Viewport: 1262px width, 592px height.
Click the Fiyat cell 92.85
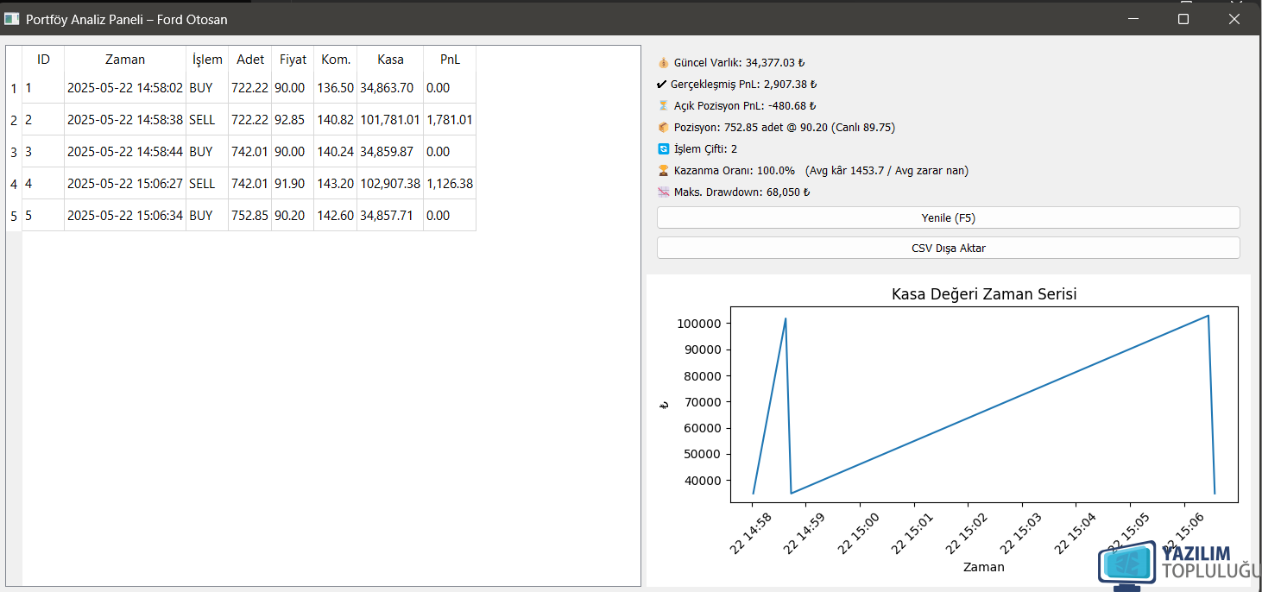(x=293, y=120)
